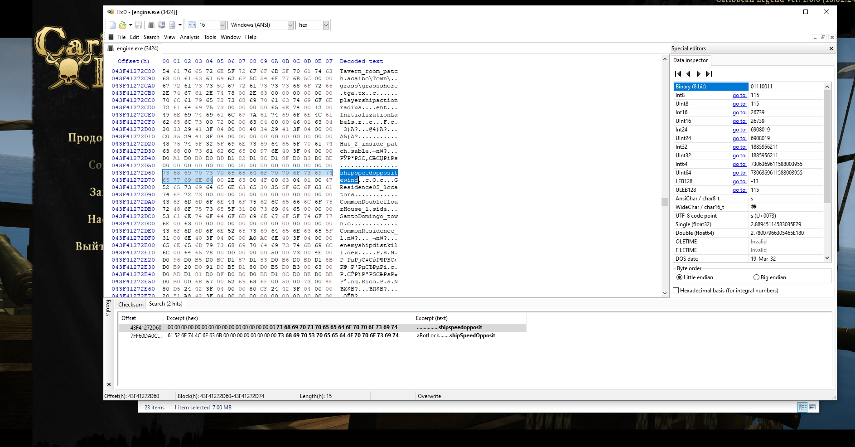Click the next byte arrow in Data inspector

[698, 73]
